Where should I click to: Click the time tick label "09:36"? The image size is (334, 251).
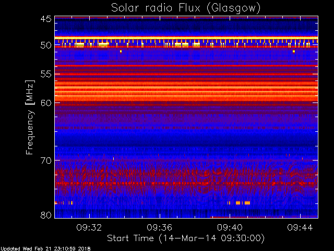click(x=160, y=227)
